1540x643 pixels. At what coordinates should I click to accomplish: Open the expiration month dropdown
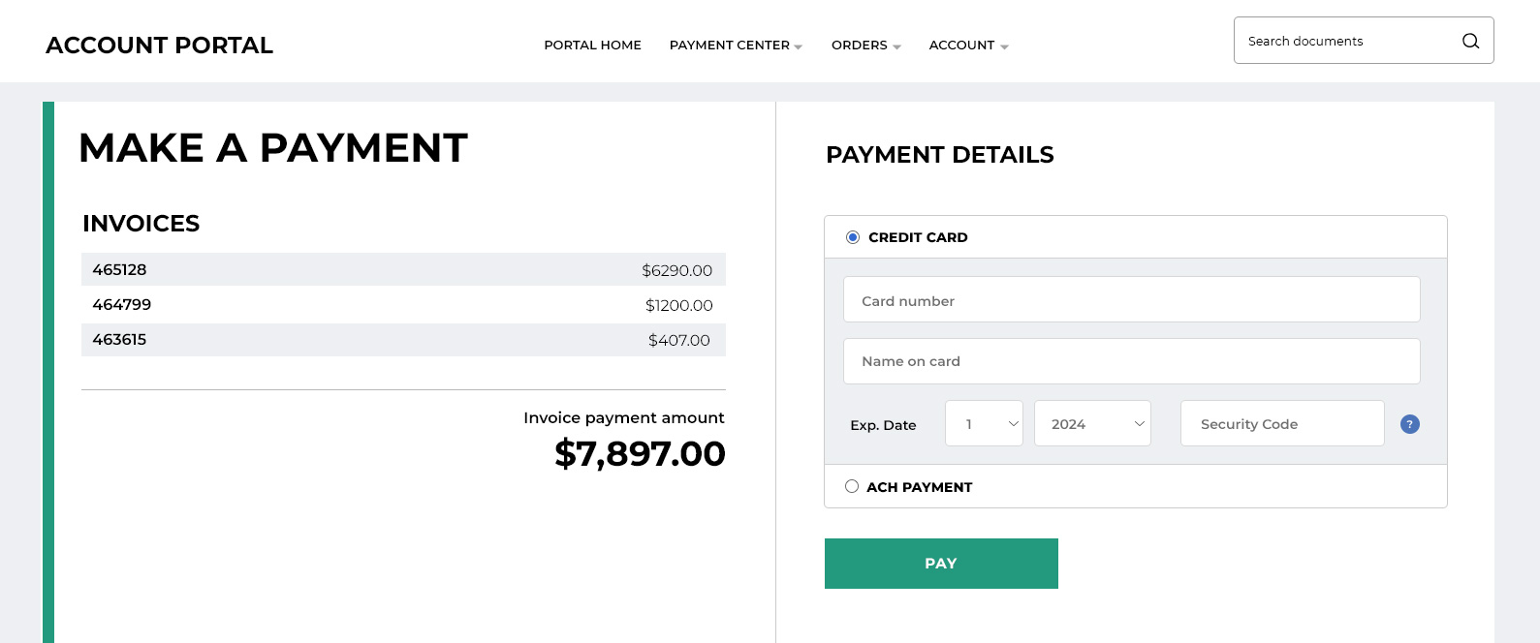(984, 423)
